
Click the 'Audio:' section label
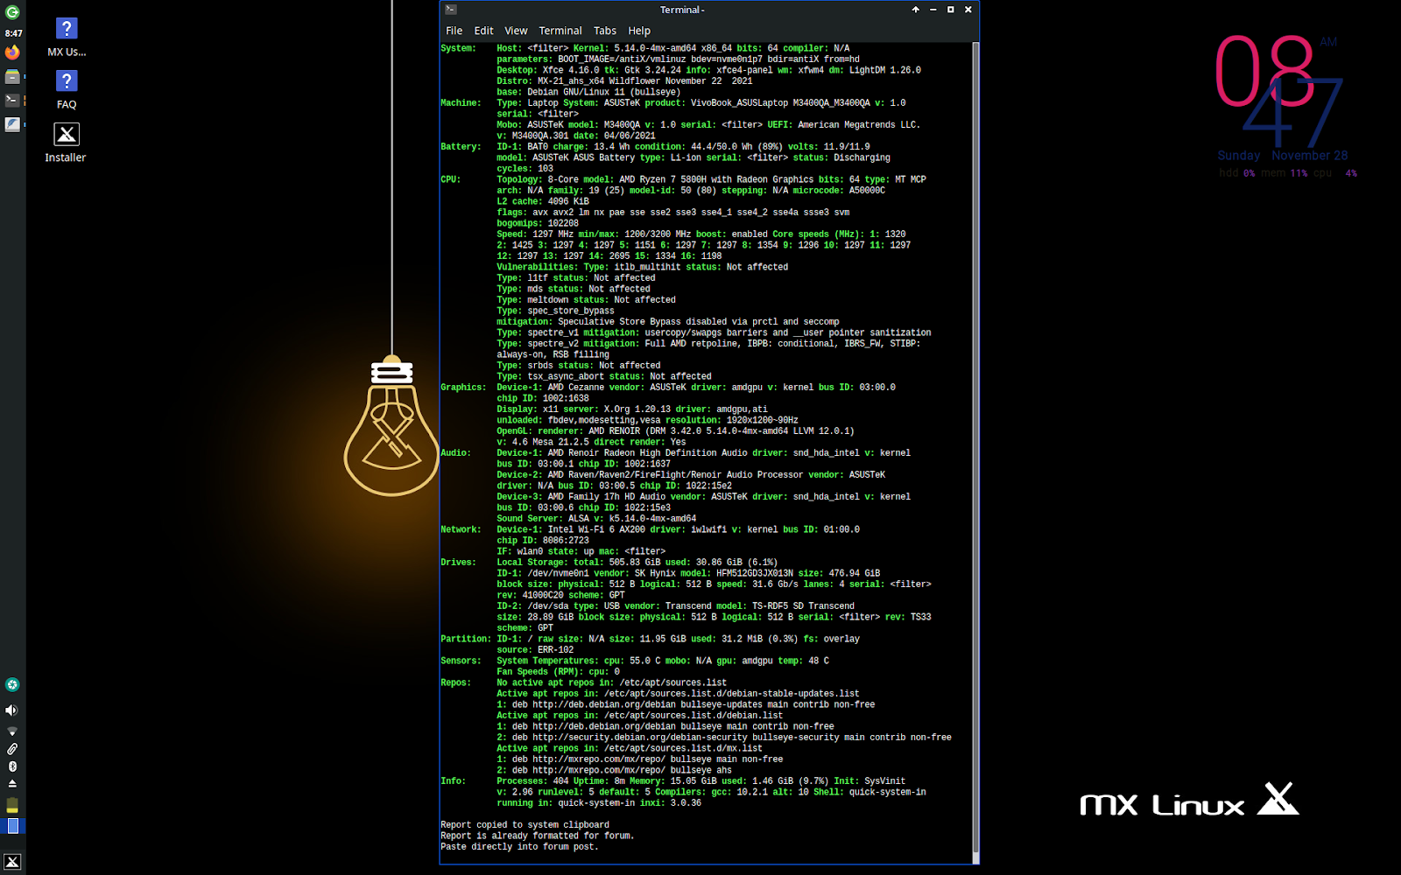(455, 453)
